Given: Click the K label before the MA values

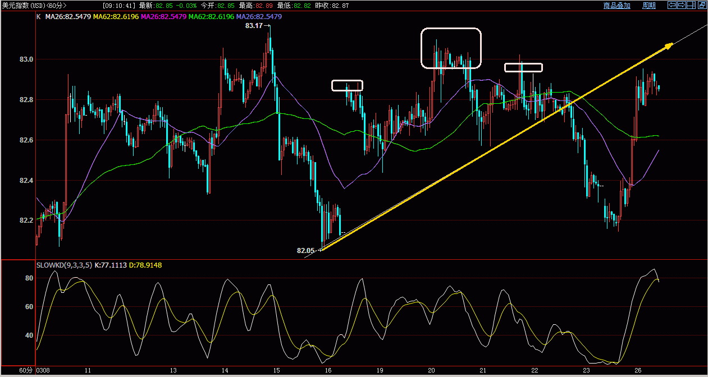Looking at the screenshot, I should (x=38, y=17).
